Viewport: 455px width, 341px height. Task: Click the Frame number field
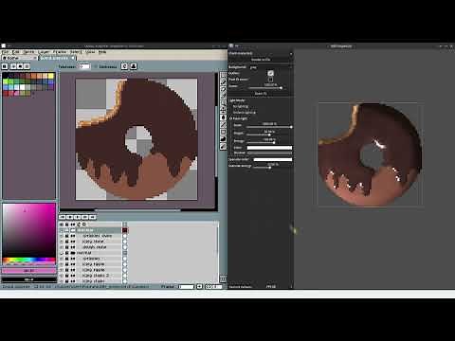click(186, 286)
